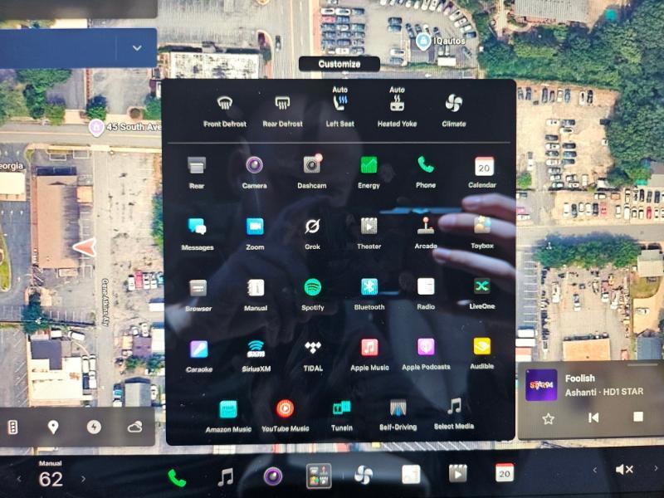Open the Calendar app in launcher
Viewport: 664px width, 498px height.
[482, 171]
